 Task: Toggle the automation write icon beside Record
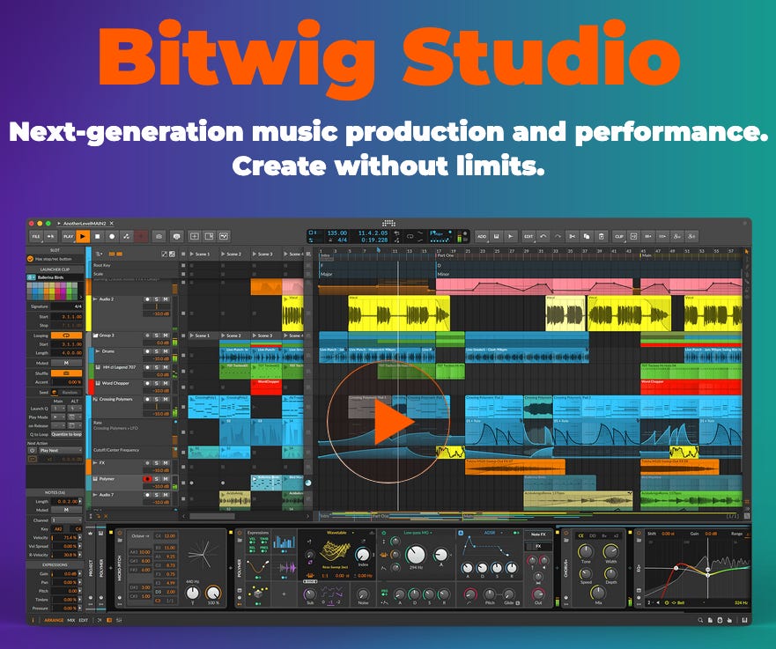pos(126,237)
